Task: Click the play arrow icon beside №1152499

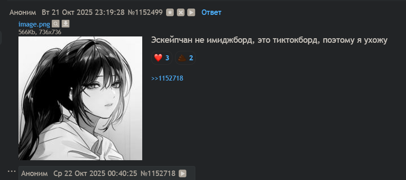Action: [191, 13]
